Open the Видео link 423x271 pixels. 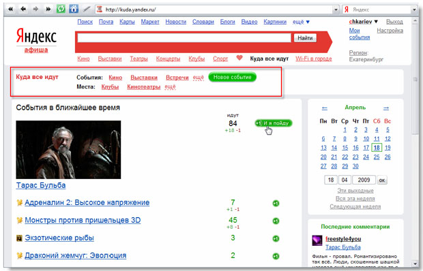click(249, 22)
